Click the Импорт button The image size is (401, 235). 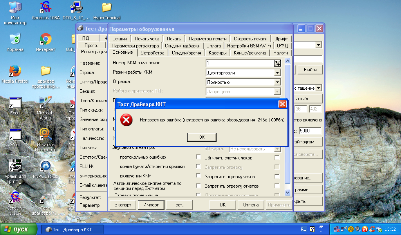(151, 205)
